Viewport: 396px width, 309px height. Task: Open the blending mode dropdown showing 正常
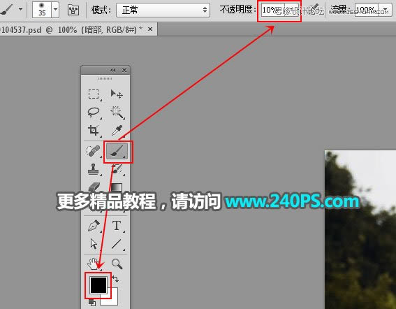(163, 10)
